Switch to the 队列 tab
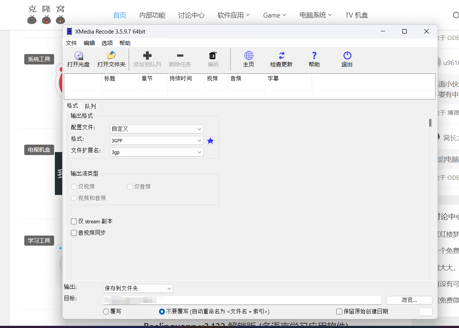 tap(90, 106)
